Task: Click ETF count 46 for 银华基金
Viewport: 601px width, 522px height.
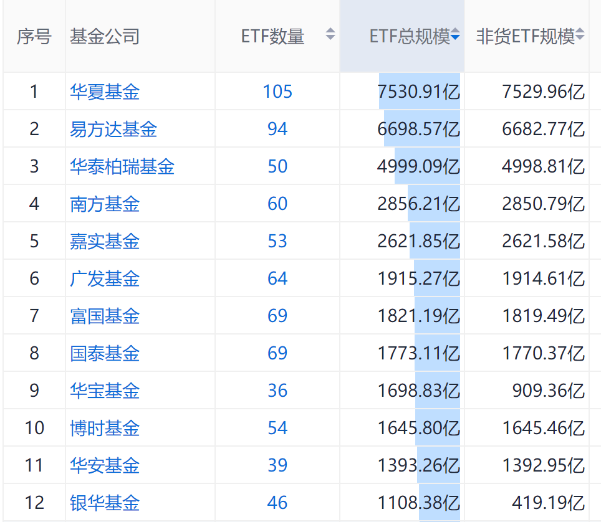Action: click(x=277, y=503)
